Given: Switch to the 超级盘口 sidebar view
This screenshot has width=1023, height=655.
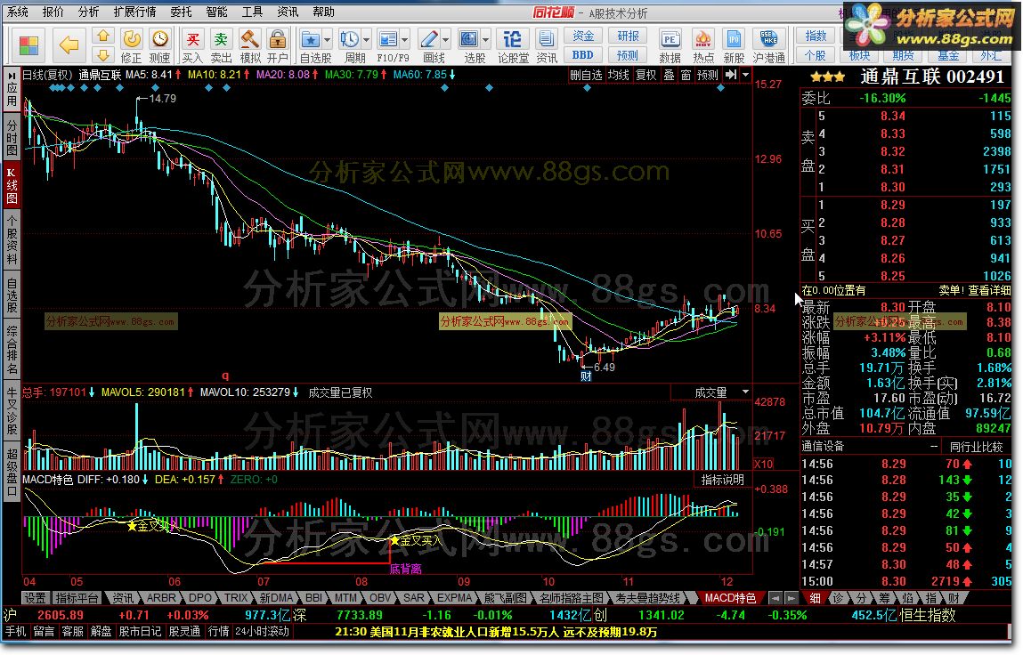Looking at the screenshot, I should tap(12, 473).
